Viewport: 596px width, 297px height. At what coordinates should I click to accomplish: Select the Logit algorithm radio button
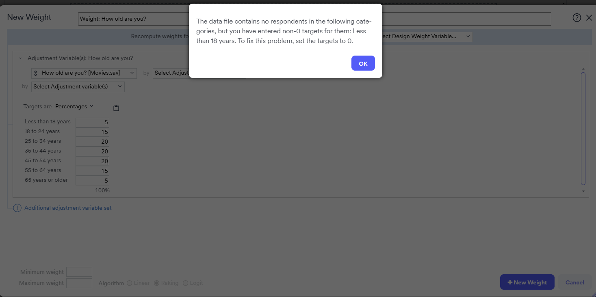[185, 283]
